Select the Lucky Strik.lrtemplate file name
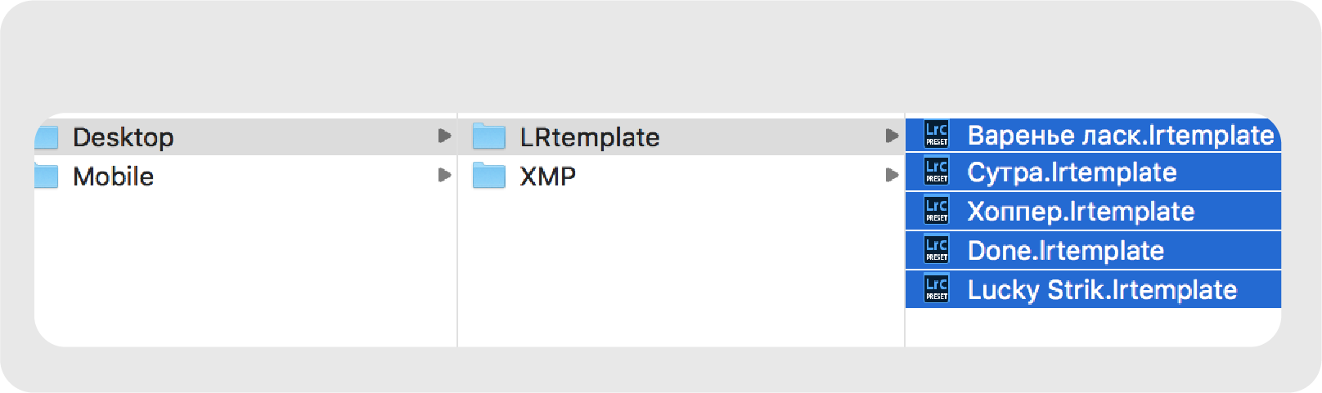The width and height of the screenshot is (1322, 393). 1101,290
